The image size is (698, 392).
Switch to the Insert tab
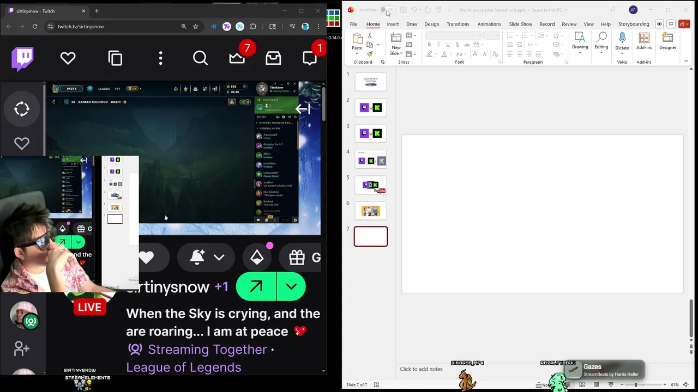click(x=393, y=24)
